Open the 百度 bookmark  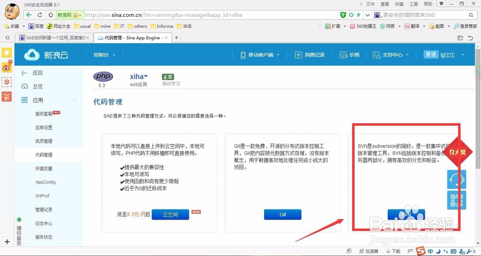(x=36, y=26)
